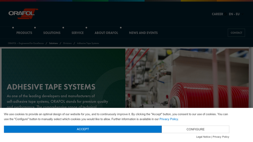
Task: Click the red tape roll hero image
Action: (187, 78)
